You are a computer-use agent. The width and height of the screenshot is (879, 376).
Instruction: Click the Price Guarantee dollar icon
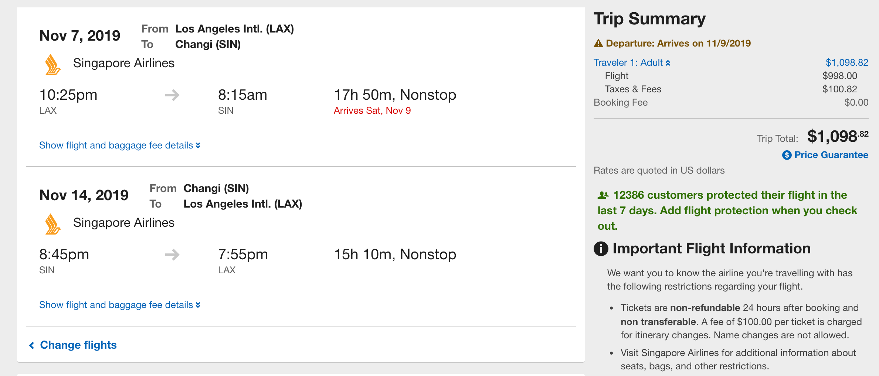pos(787,155)
